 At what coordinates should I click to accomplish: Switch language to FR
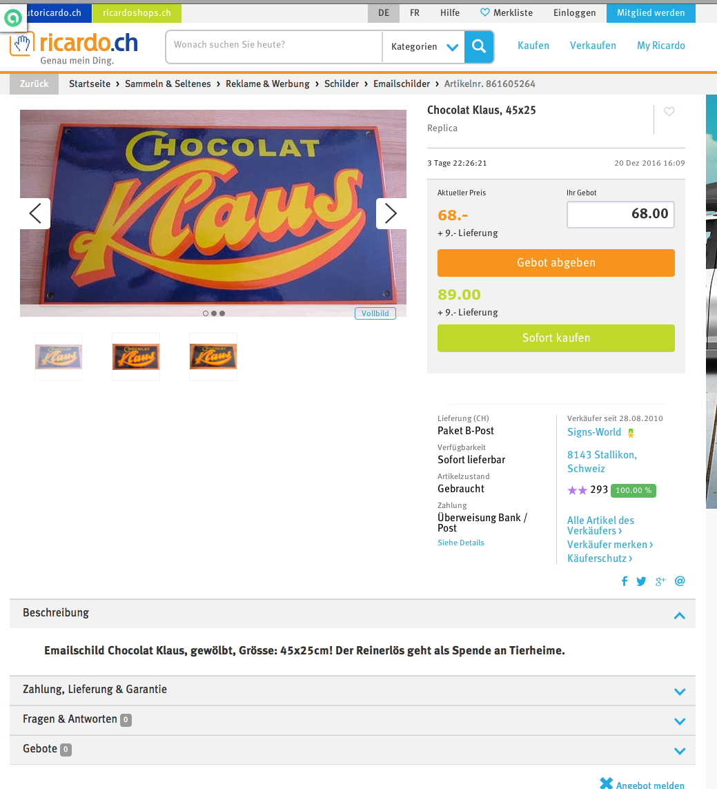click(x=415, y=13)
